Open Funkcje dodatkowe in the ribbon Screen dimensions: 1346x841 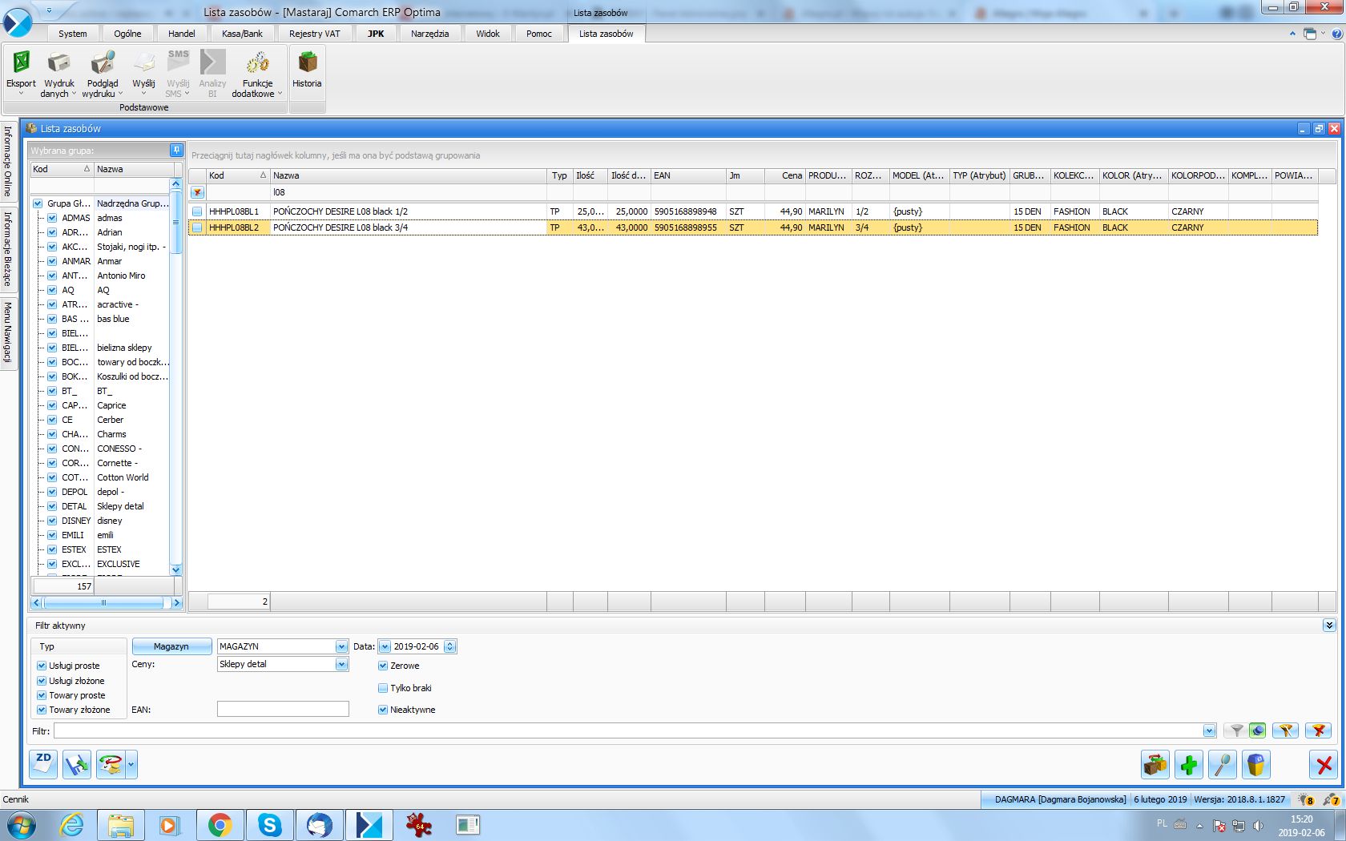click(257, 64)
